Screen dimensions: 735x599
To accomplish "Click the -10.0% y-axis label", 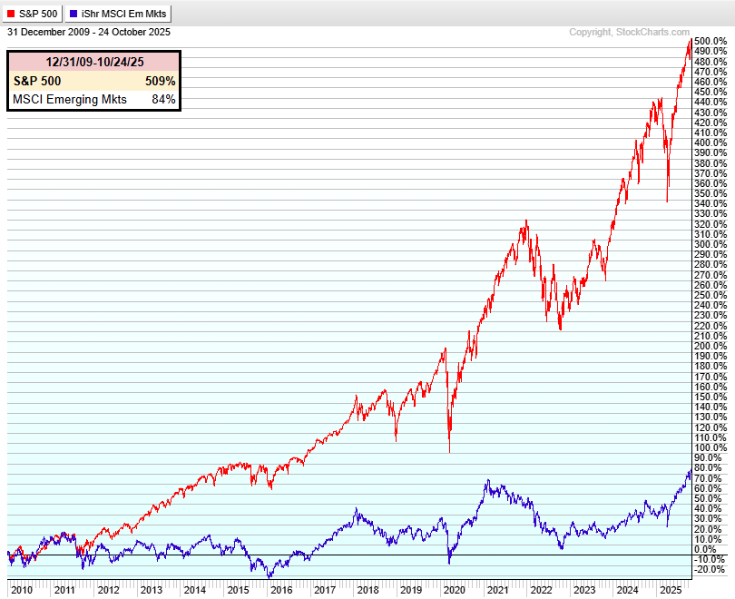I will (710, 559).
